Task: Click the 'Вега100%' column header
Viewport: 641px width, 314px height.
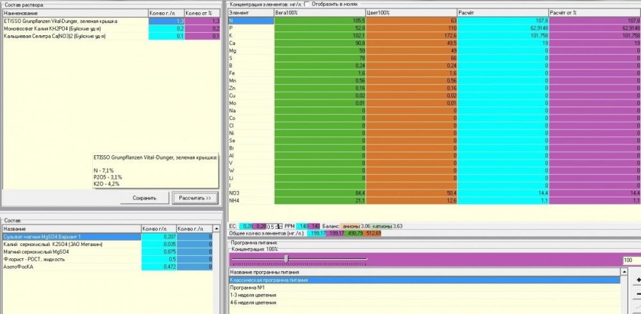Action: click(x=320, y=13)
